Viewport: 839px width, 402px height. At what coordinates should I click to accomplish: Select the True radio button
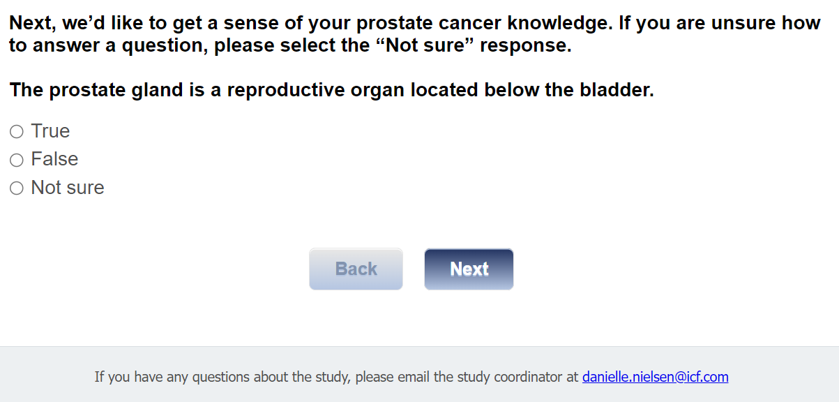17,131
